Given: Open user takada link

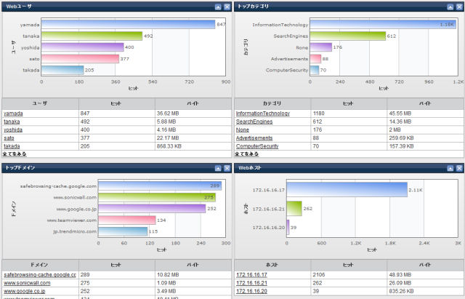Looking at the screenshot, I should pos(12,146).
